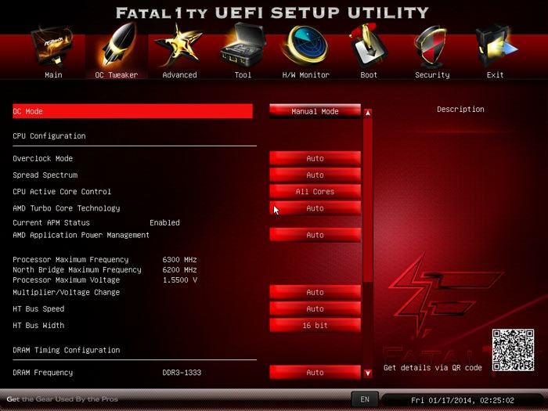The width and height of the screenshot is (548, 411).
Task: Click the Processor Maximum Frequency label
Action: pos(70,260)
